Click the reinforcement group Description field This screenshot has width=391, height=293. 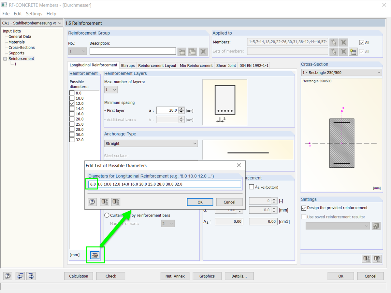click(133, 51)
